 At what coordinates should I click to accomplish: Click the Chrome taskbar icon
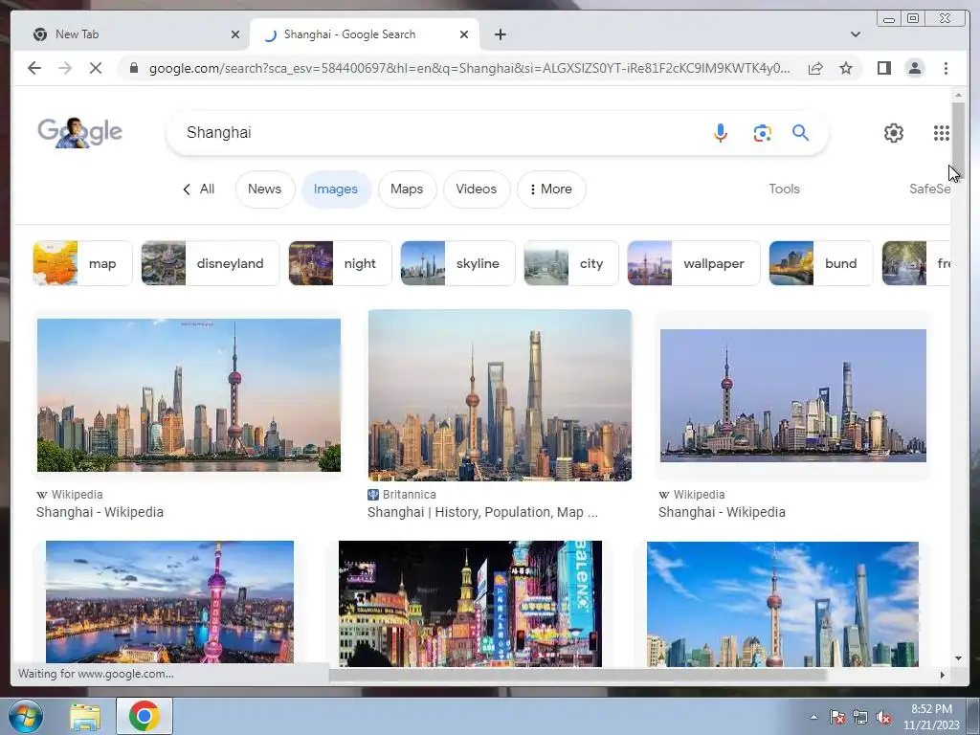point(144,716)
